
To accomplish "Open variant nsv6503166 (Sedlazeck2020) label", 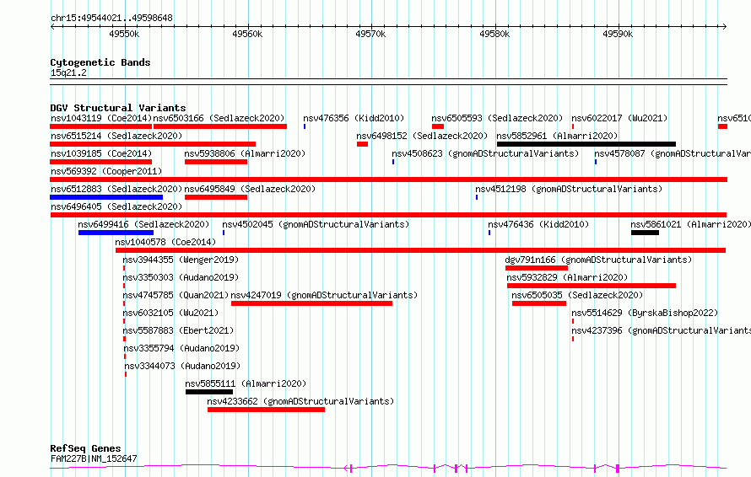I will (219, 118).
